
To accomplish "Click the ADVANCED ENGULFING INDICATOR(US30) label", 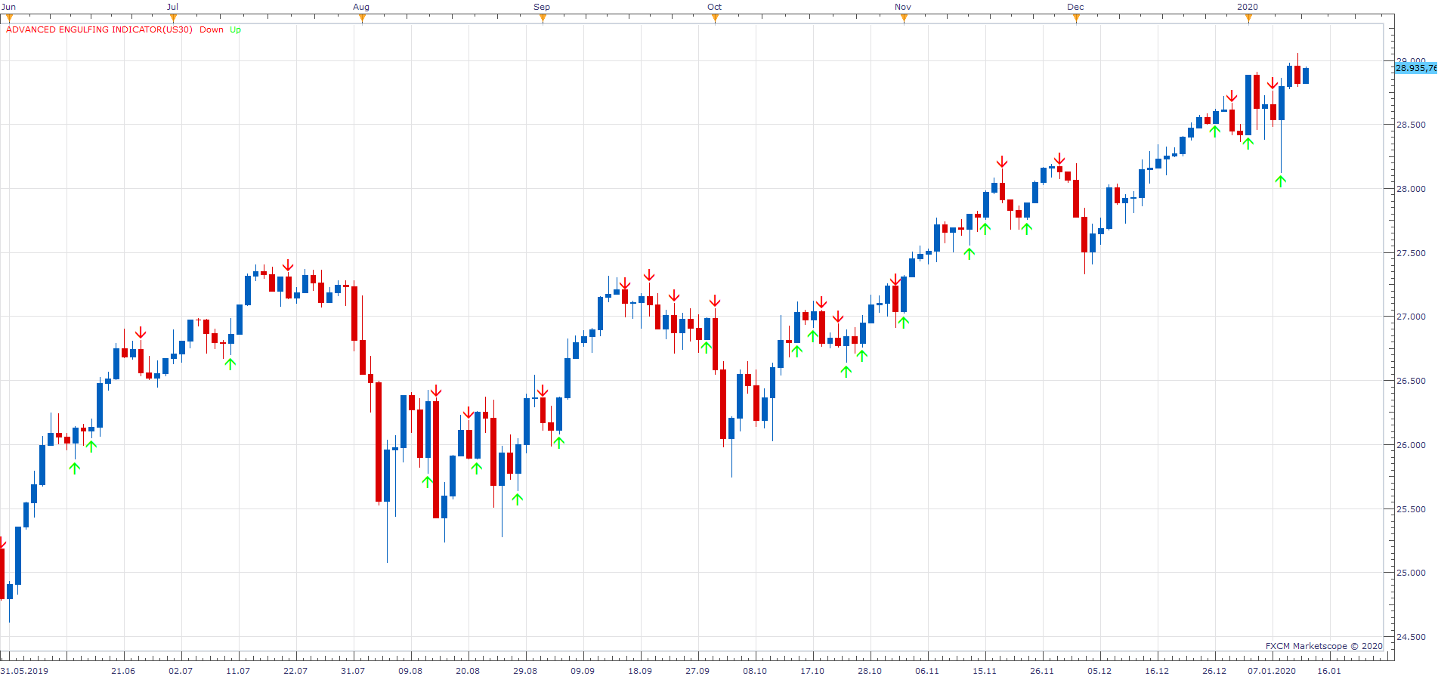I will click(99, 29).
